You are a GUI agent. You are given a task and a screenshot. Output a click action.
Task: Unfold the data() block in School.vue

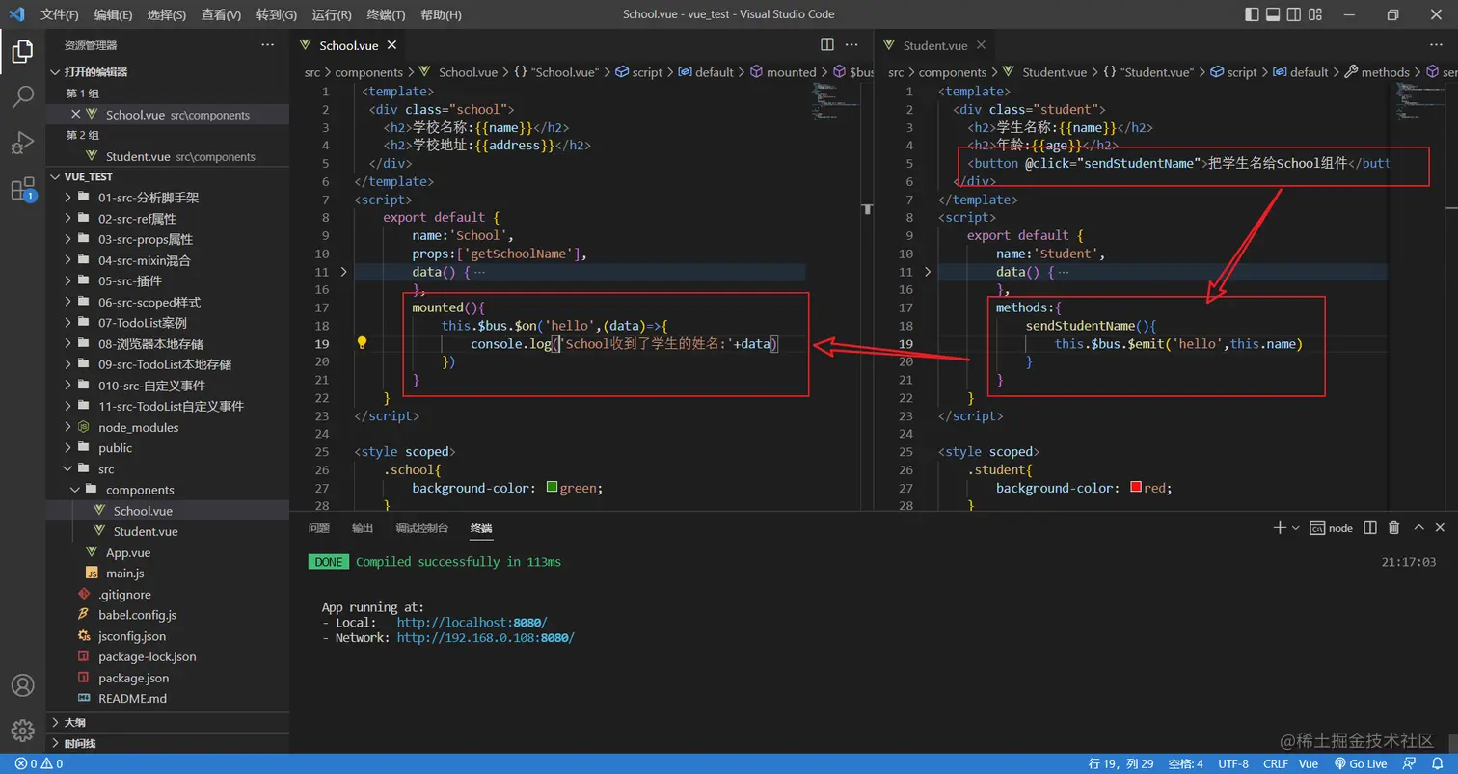(344, 272)
